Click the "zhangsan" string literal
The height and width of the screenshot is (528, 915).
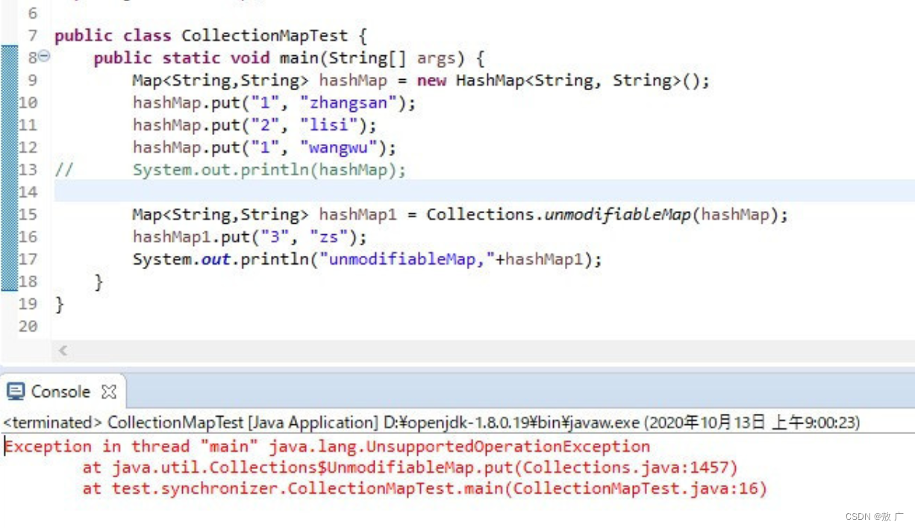pos(349,103)
